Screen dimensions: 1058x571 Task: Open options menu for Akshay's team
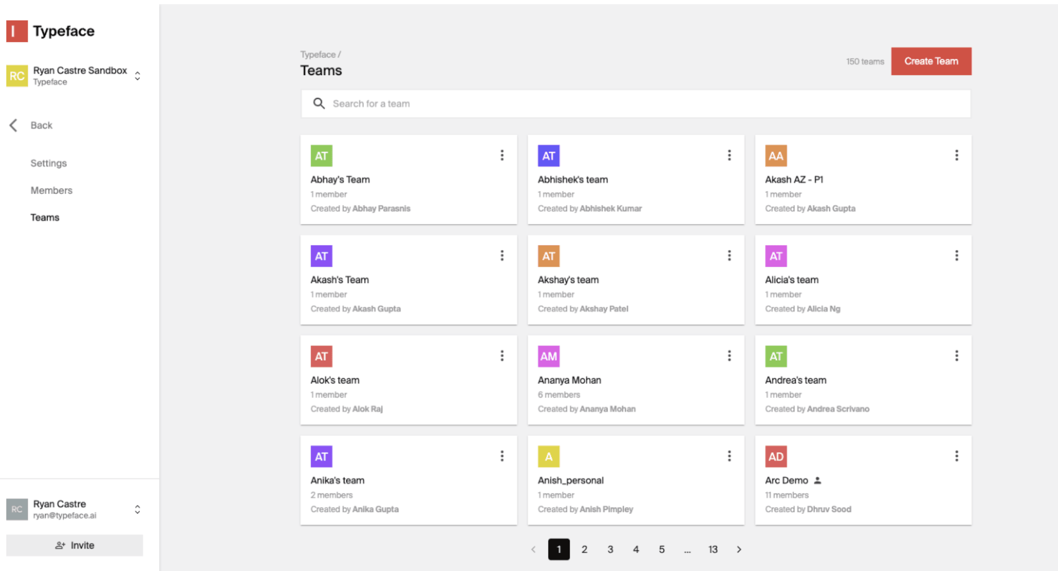pos(729,256)
